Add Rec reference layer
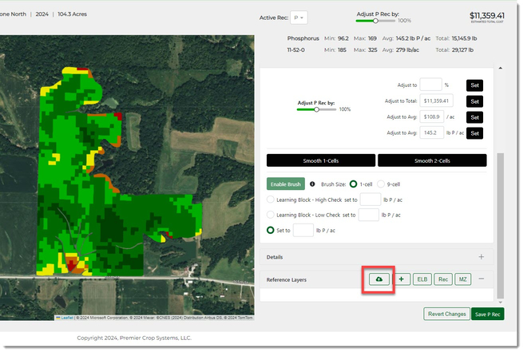Viewport: 523px width, 352px height. 443,279
